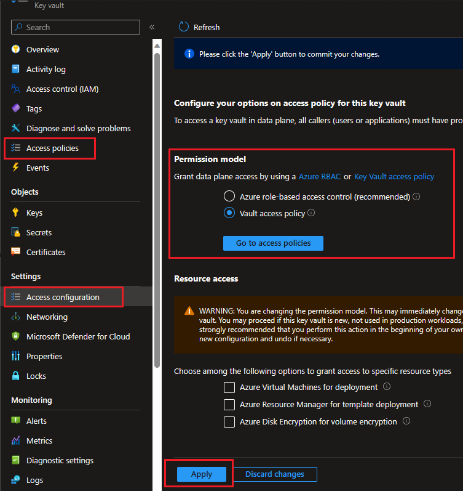Select the Vault access policy radio button
The width and height of the screenshot is (463, 491).
[x=229, y=213]
